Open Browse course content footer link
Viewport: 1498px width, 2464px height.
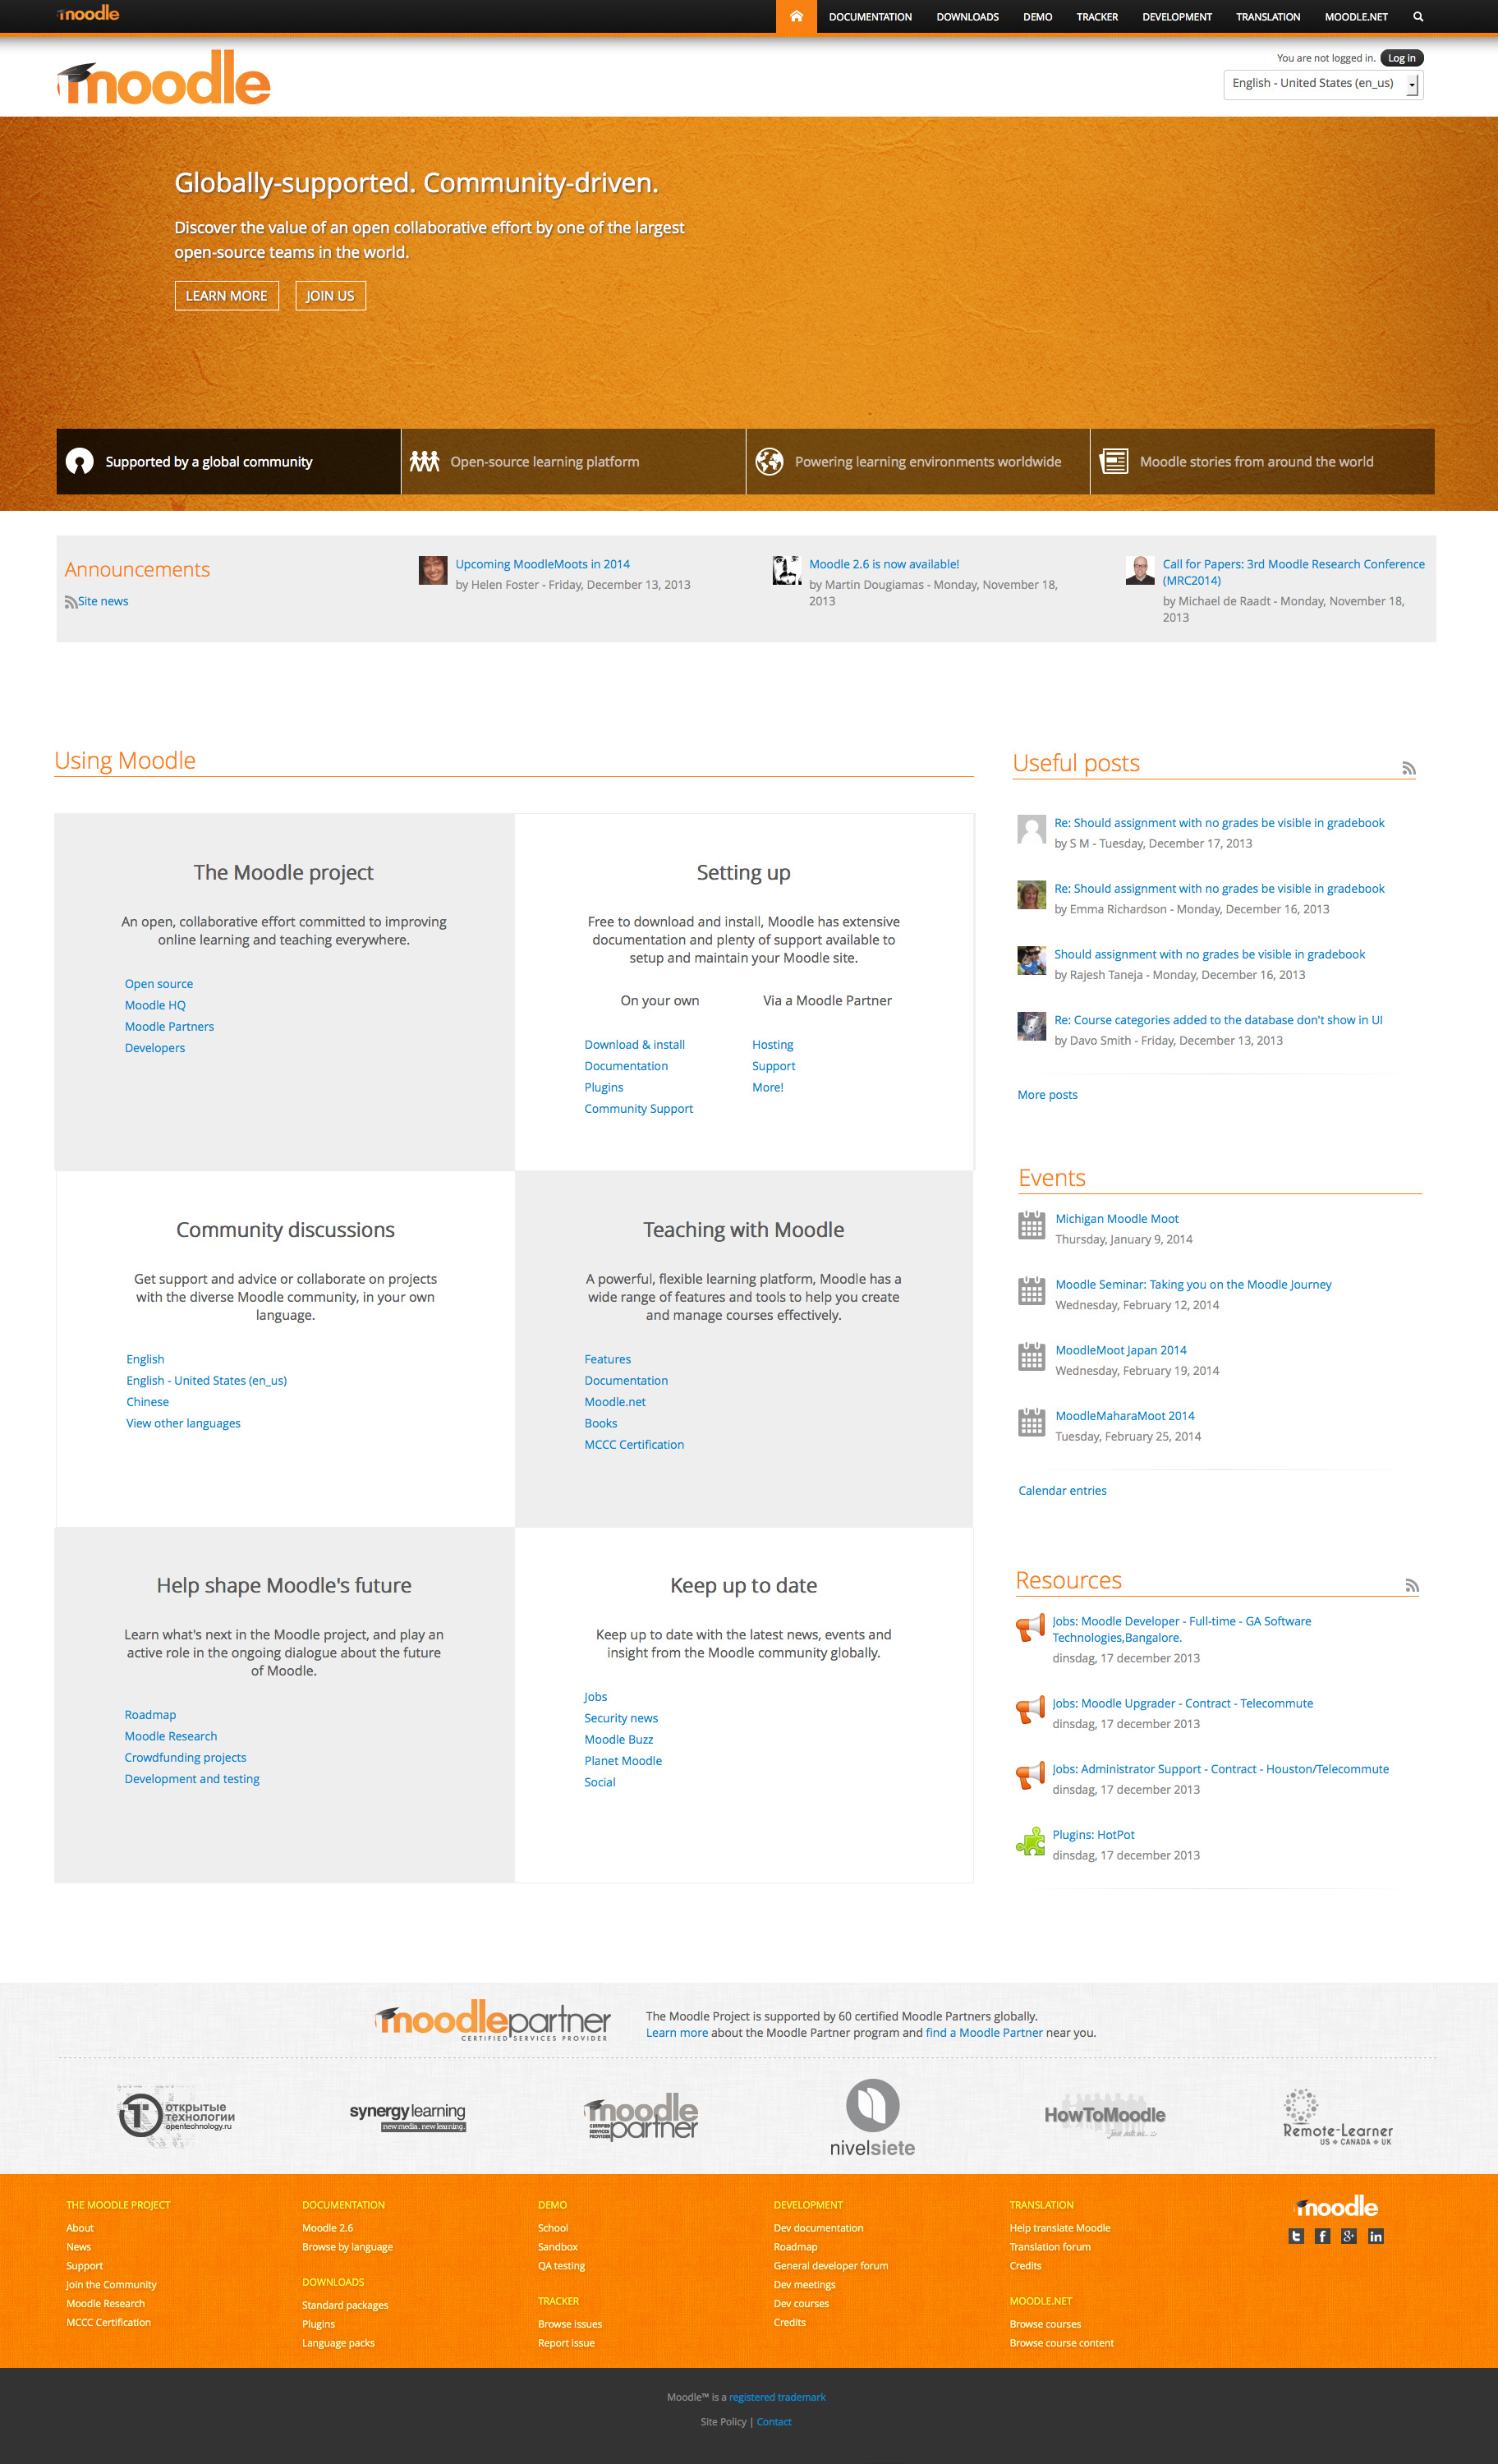coord(1061,2343)
